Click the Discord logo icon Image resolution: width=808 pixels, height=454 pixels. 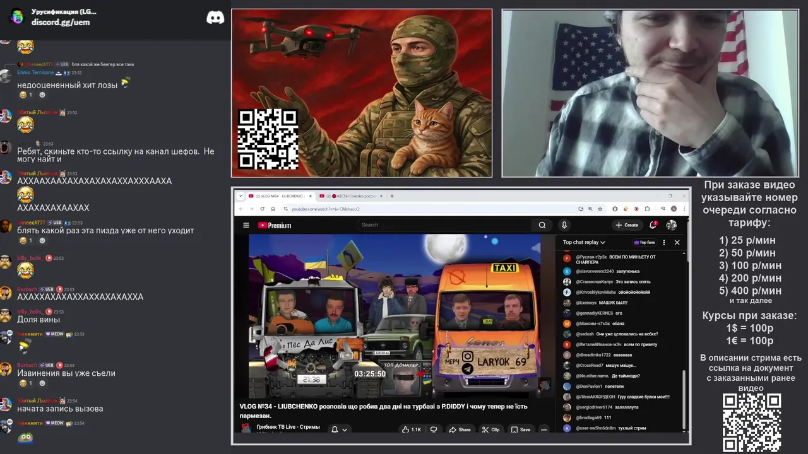click(x=215, y=18)
